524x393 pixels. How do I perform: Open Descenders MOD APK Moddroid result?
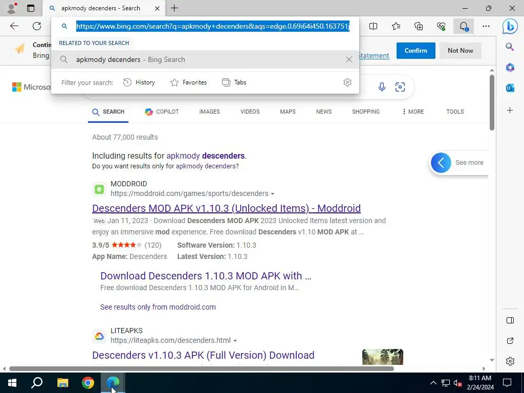226,208
